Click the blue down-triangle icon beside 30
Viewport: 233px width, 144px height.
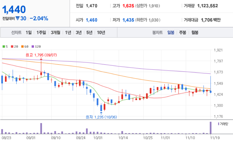pos(18,18)
